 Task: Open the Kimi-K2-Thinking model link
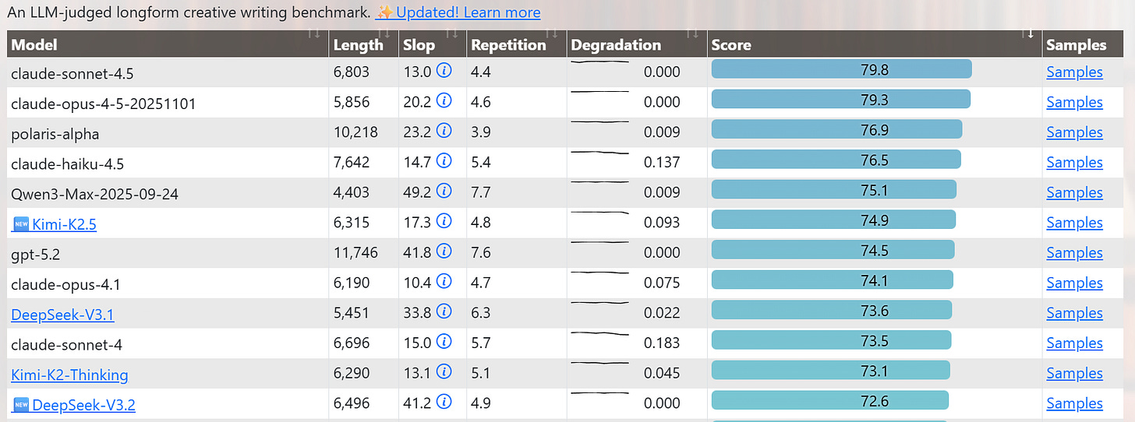coord(69,375)
